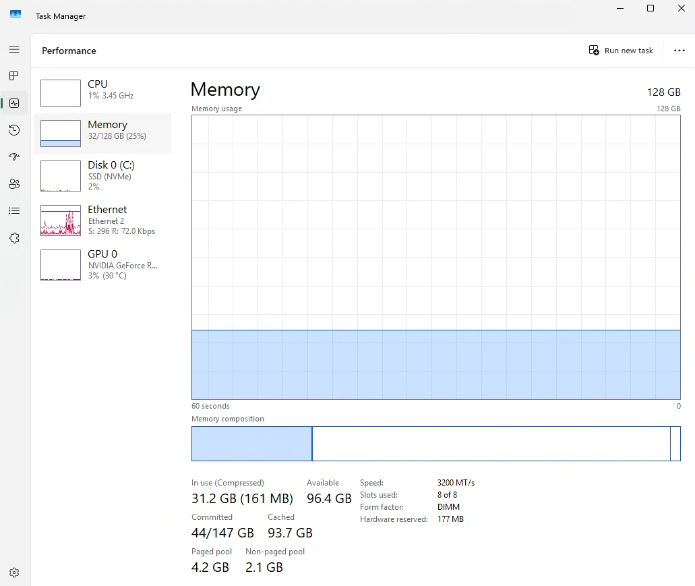Click the memory composition bar
This screenshot has height=586, width=695.
click(435, 444)
